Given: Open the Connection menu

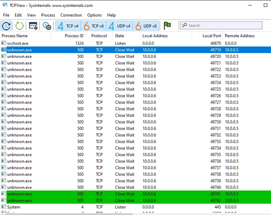Looking at the screenshot, I should (71, 15).
